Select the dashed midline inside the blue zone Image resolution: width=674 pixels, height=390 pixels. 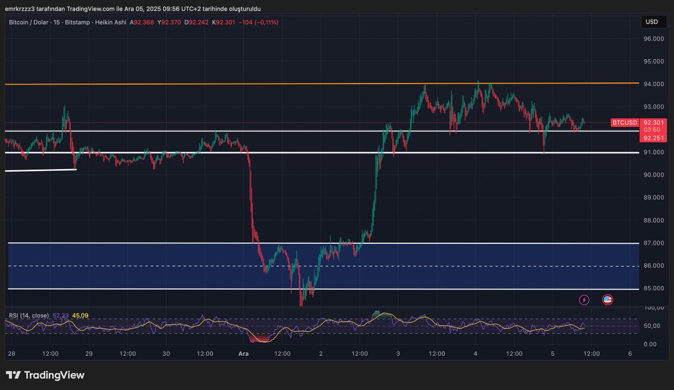324,266
